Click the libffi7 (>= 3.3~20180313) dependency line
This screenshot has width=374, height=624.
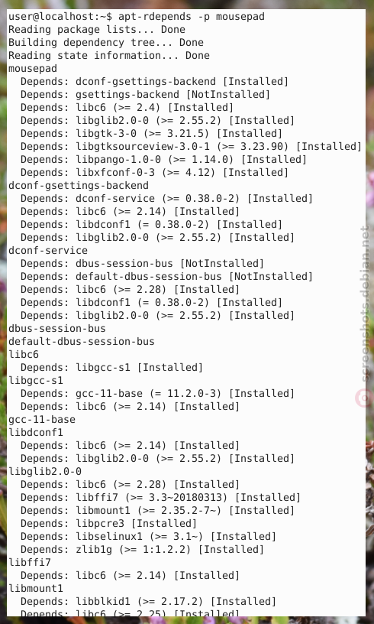tap(161, 498)
